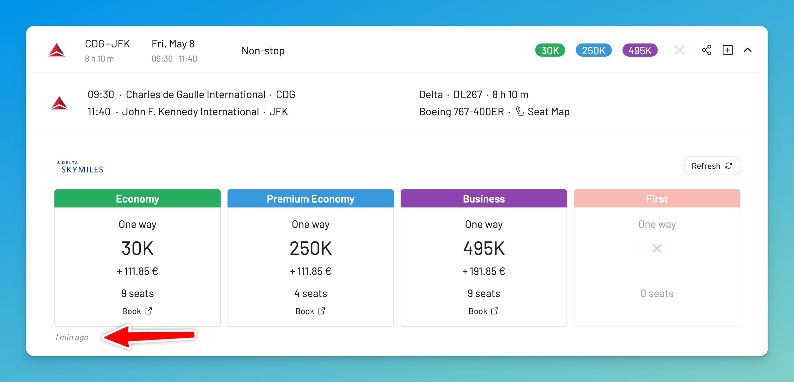
Task: Click the external link icon beside Economy Book
Action: click(x=148, y=311)
